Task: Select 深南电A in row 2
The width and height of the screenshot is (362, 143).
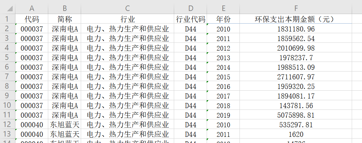Action: pos(65,29)
